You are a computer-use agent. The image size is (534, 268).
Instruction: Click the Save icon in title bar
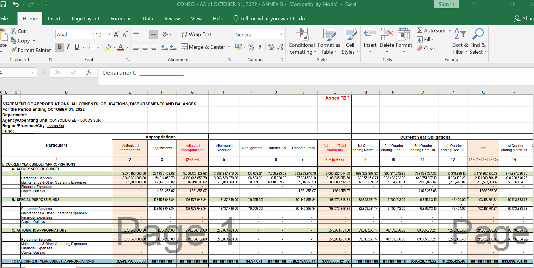3,4
